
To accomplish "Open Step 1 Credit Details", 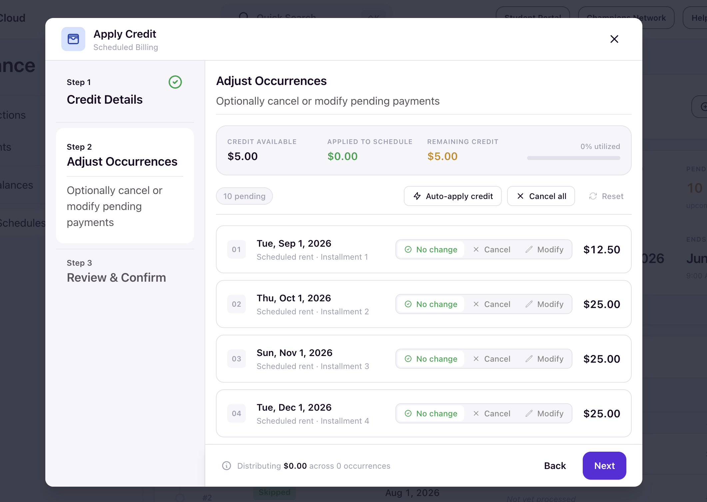I will coord(125,91).
